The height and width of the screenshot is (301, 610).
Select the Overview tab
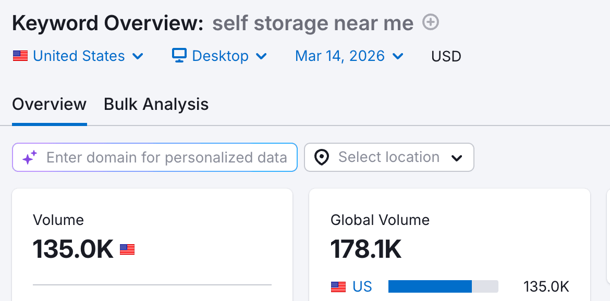(x=49, y=104)
